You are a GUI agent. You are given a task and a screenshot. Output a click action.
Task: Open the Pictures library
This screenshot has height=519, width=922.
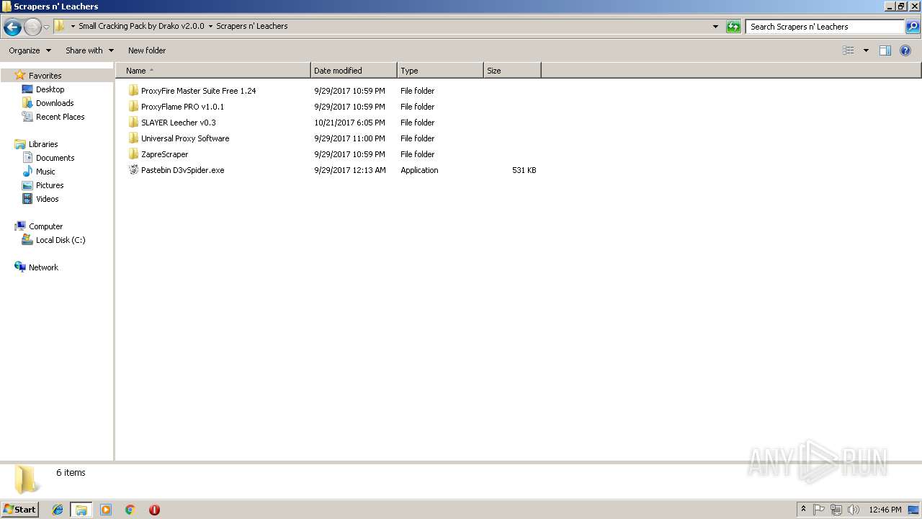pos(50,185)
